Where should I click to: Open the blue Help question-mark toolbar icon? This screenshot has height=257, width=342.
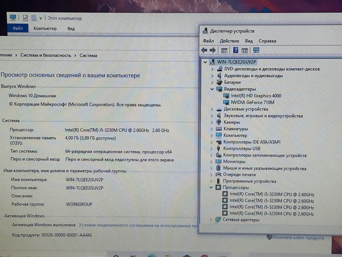[x=236, y=50]
